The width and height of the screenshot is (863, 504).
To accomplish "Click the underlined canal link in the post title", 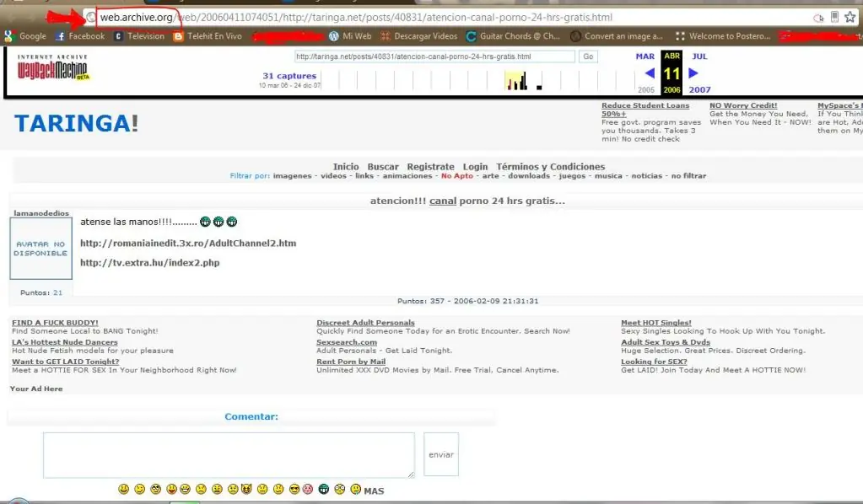I will pyautogui.click(x=443, y=201).
